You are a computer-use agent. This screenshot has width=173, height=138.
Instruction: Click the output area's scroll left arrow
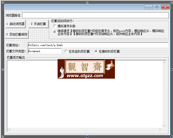[9, 129]
